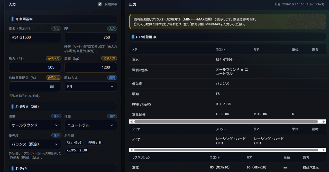Open the 駆動方式 dropdown showing FR
The width and height of the screenshot is (329, 172).
point(90,87)
